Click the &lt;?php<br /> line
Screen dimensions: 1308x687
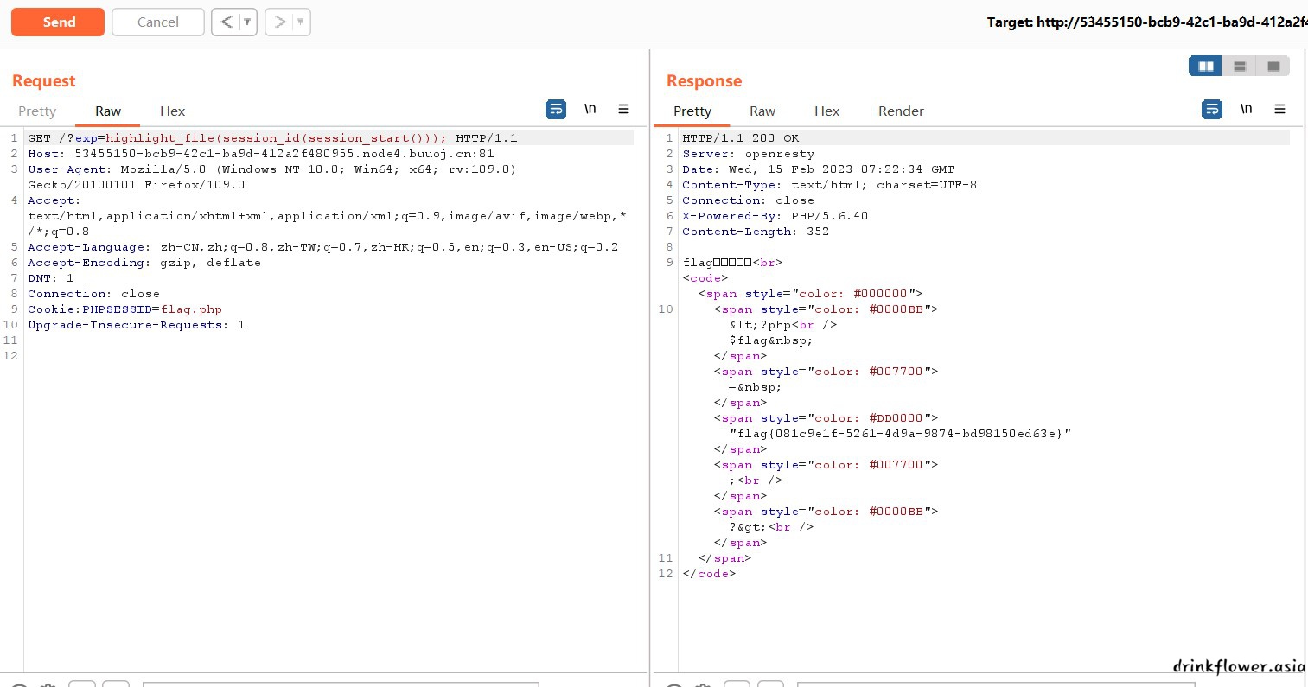(782, 324)
